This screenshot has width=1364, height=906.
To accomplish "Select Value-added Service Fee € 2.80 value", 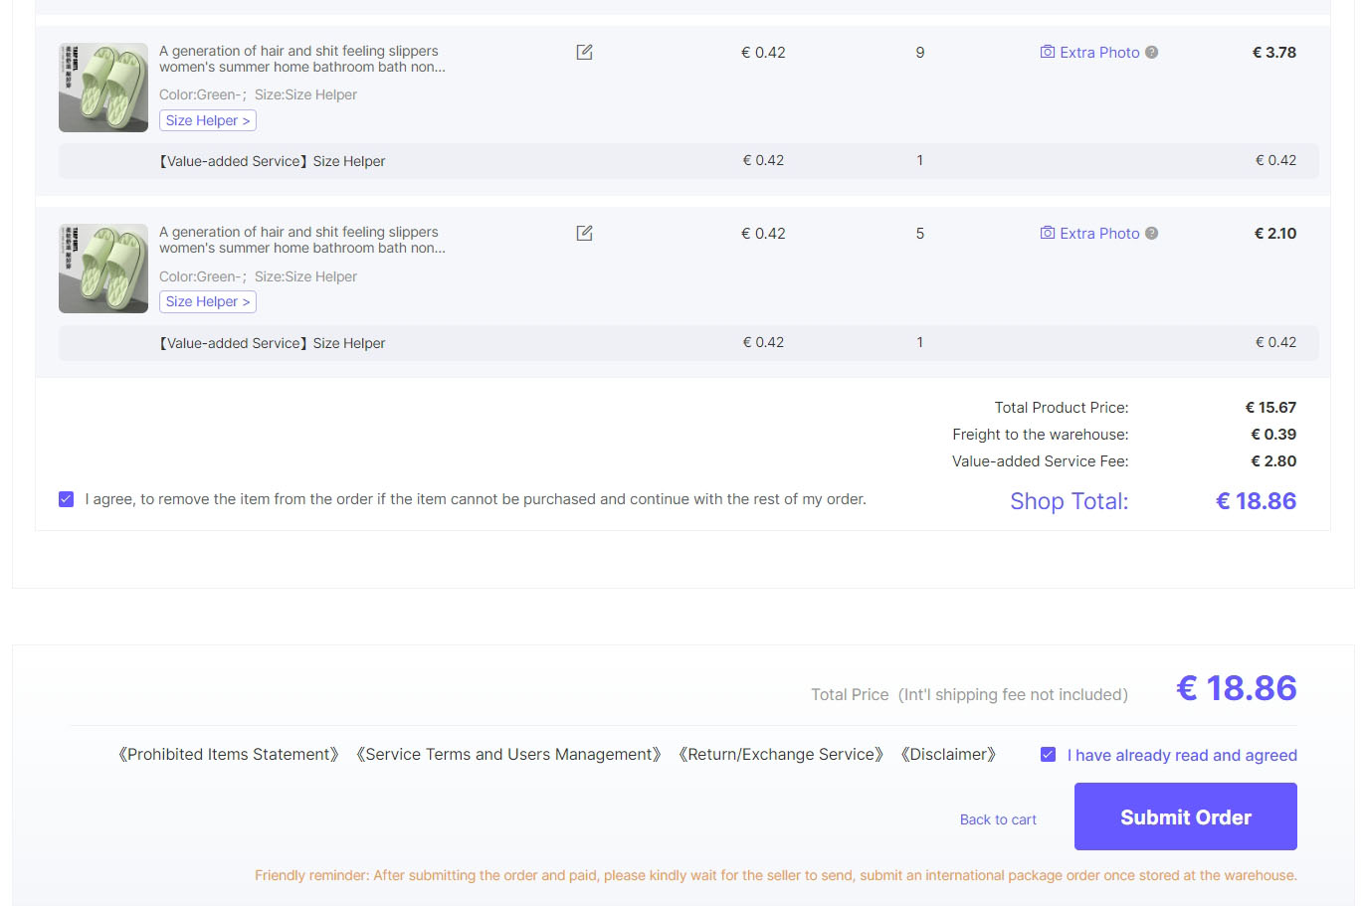I will click(1273, 460).
